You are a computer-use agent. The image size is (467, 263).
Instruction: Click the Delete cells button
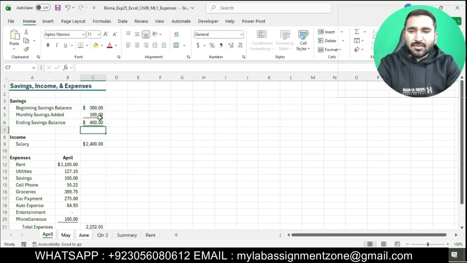328,41
